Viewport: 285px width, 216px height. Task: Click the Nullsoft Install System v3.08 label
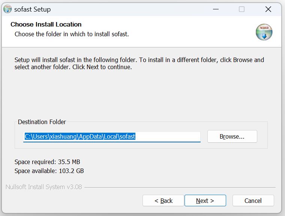tap(43, 187)
